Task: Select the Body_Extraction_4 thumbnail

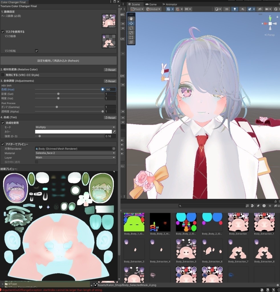Action: tap(160, 249)
